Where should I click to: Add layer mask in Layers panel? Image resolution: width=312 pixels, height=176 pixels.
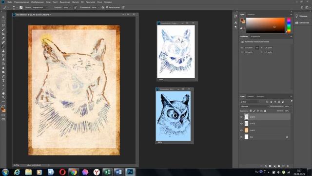pos(270,166)
